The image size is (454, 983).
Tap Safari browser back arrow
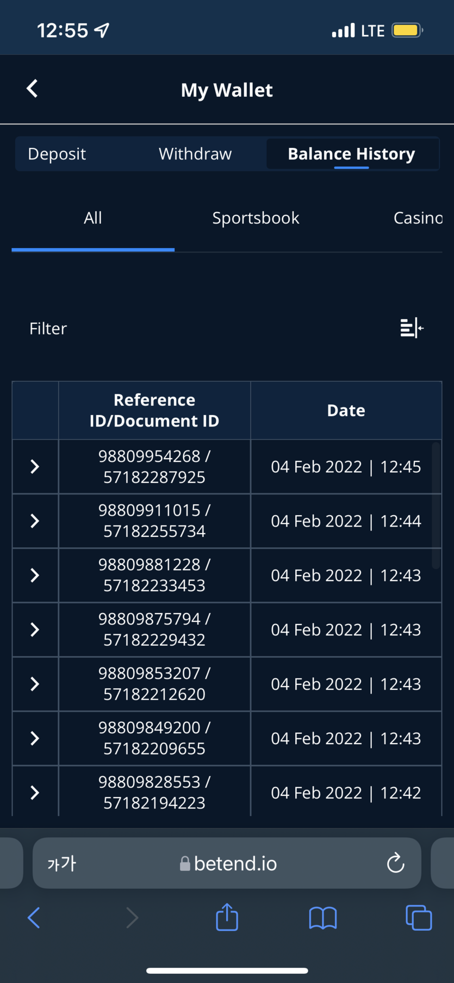pos(34,918)
